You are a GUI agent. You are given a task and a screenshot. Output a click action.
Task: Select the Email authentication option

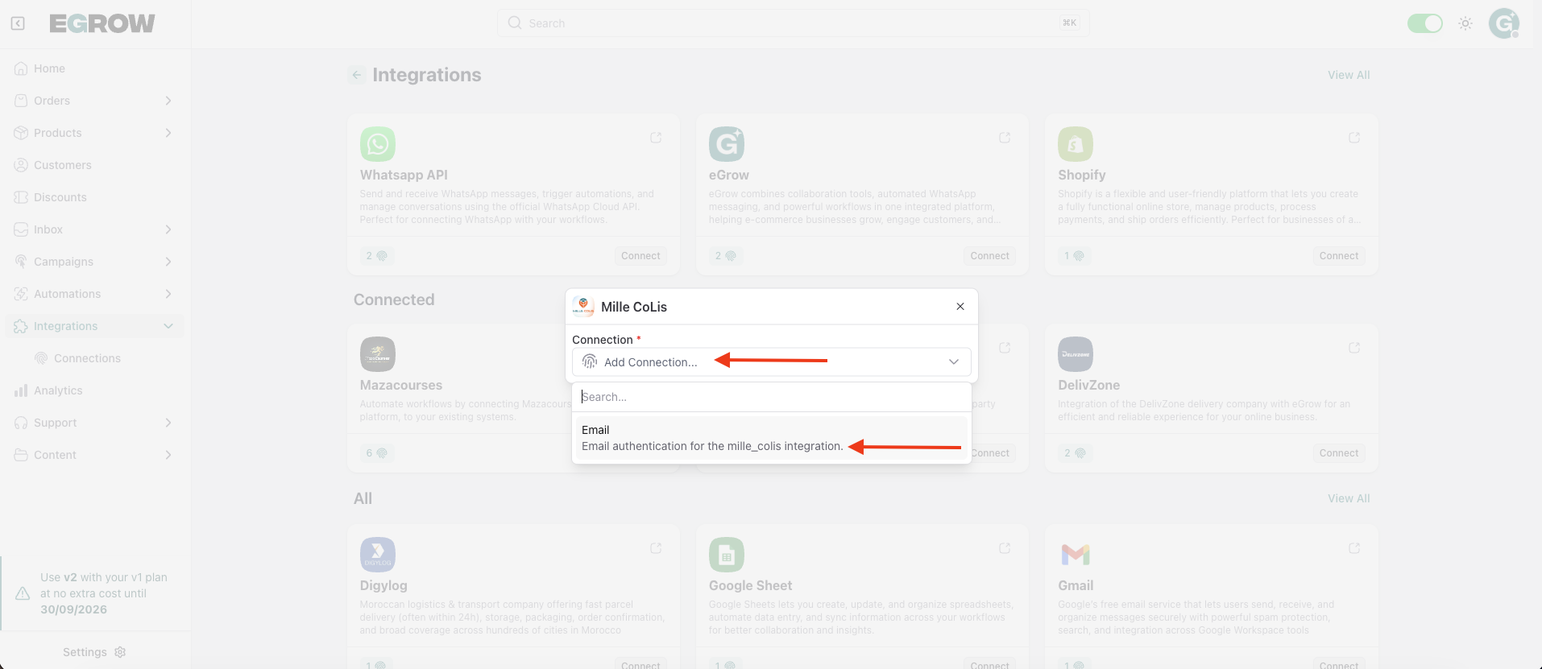pyautogui.click(x=772, y=438)
